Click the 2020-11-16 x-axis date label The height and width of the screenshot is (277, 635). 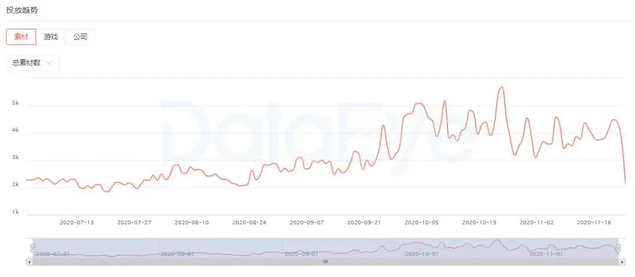594,222
